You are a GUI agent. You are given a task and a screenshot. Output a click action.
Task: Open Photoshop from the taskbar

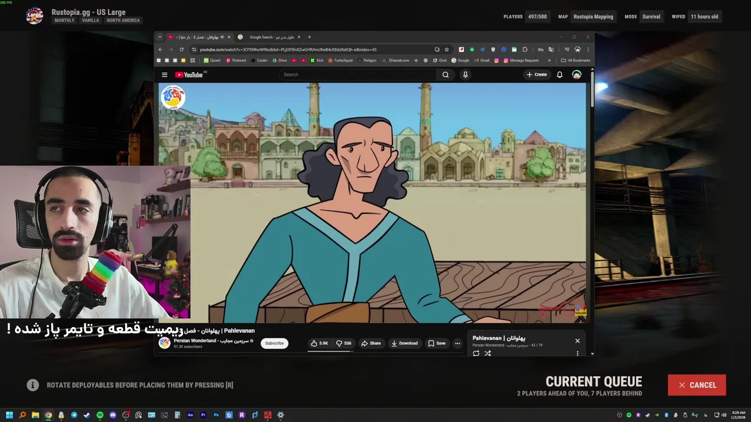tap(216, 415)
